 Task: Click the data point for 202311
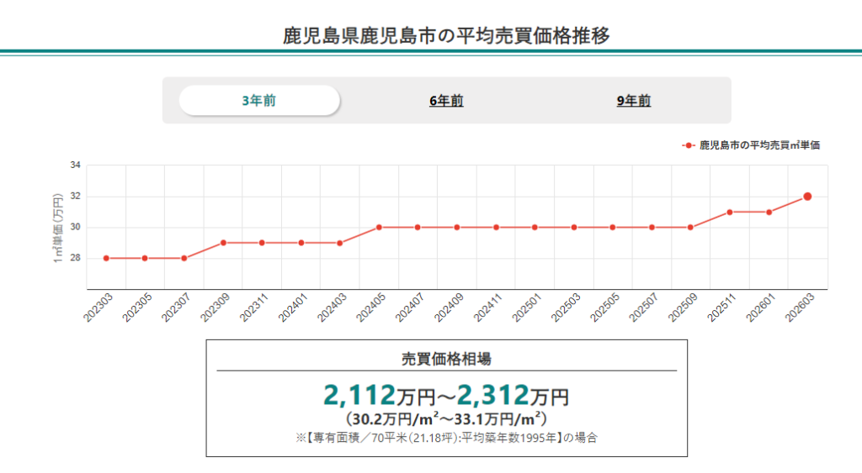click(262, 243)
